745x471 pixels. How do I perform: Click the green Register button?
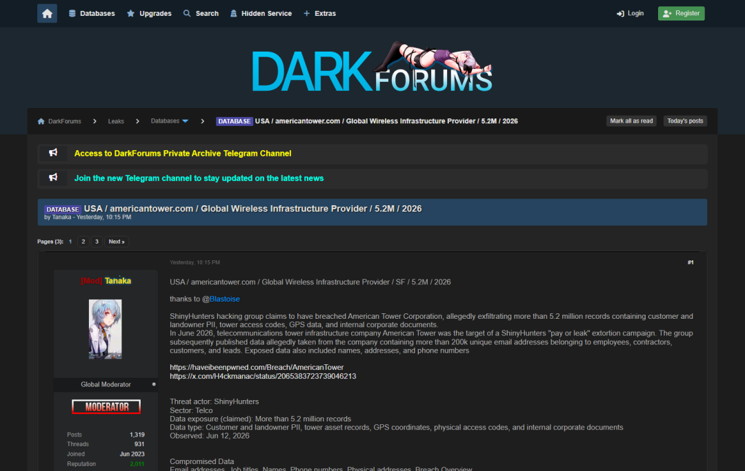pyautogui.click(x=681, y=13)
